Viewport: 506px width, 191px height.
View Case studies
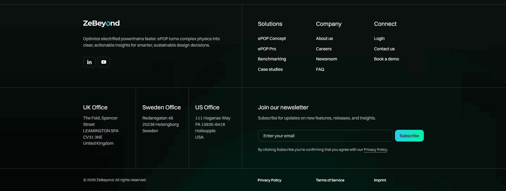[270, 69]
